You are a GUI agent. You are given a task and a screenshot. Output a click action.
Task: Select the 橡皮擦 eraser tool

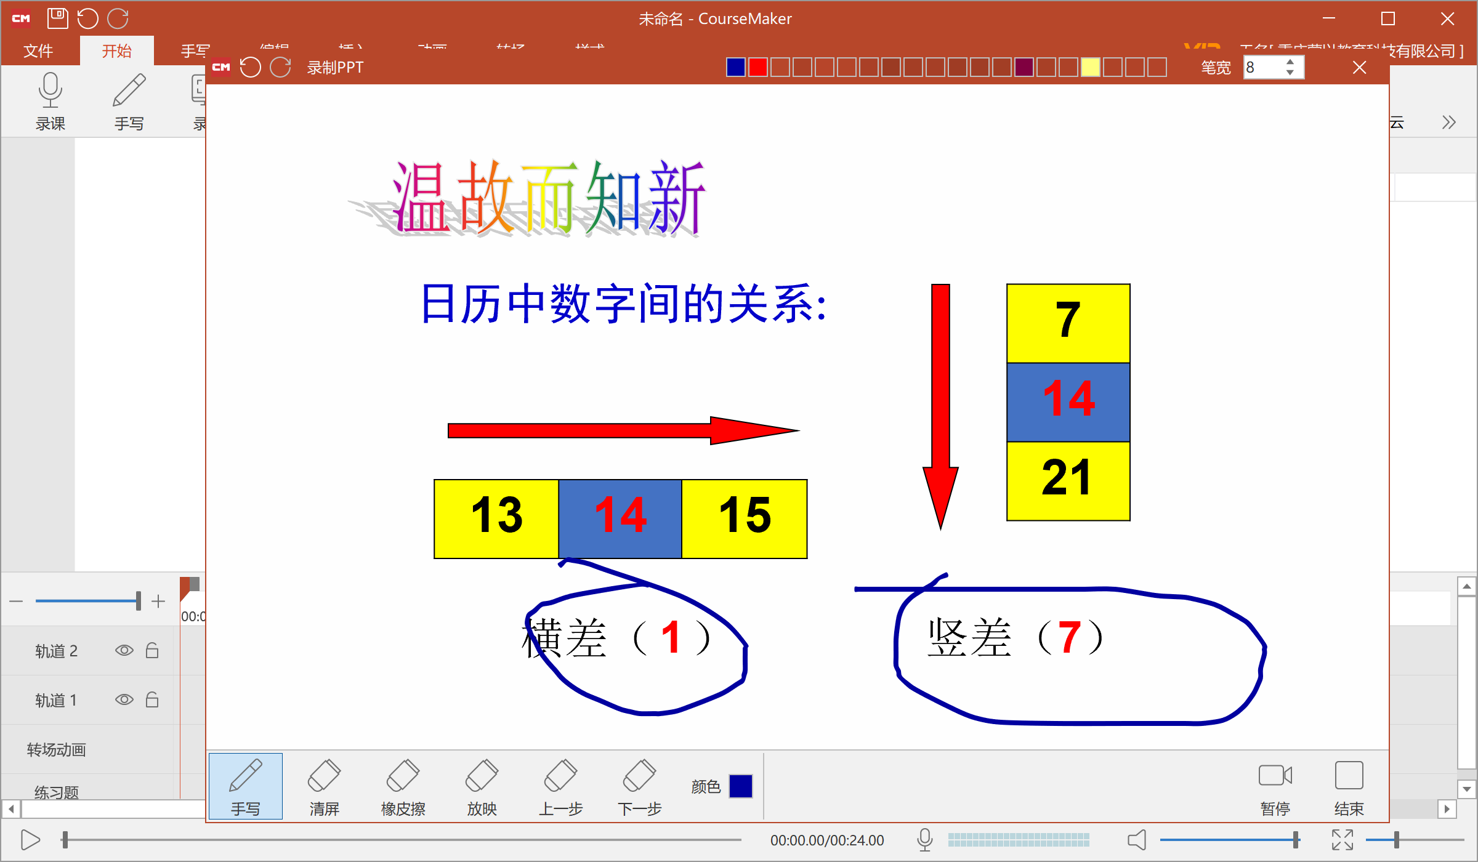(403, 786)
